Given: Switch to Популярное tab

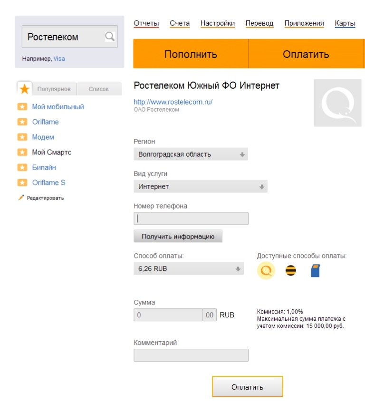Looking at the screenshot, I should point(54,89).
